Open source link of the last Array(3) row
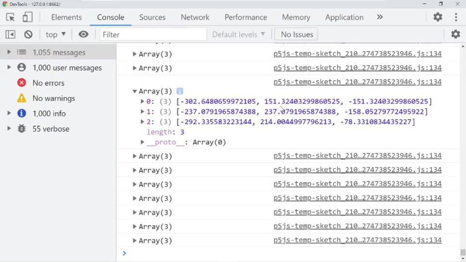Image resolution: width=466 pixels, height=262 pixels. (358, 240)
